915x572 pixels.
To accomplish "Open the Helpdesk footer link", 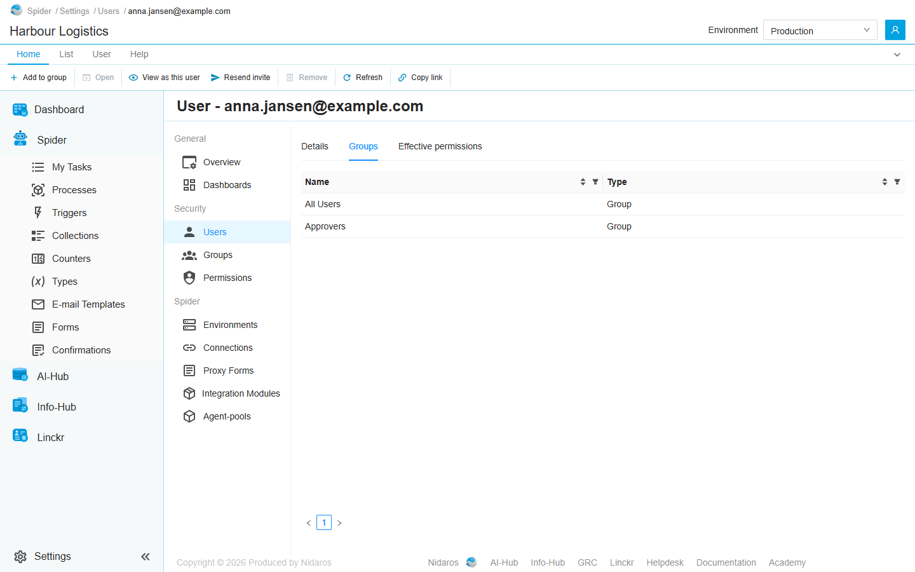I will (665, 562).
